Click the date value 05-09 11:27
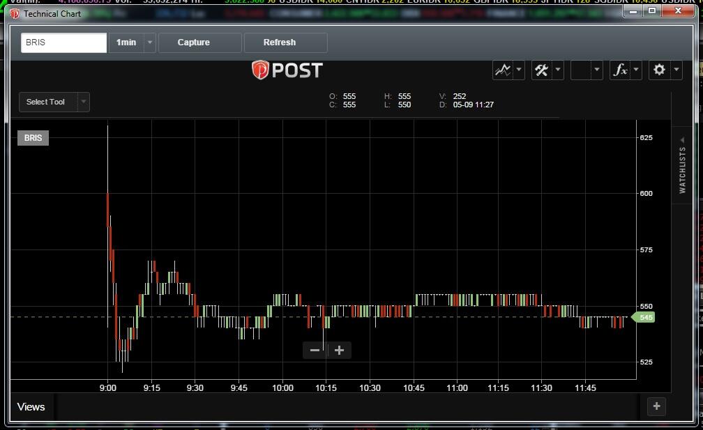This screenshot has width=703, height=430. (474, 105)
